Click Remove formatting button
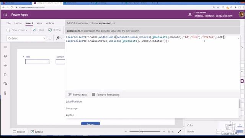The height and width of the screenshot is (138, 245). (x=106, y=95)
